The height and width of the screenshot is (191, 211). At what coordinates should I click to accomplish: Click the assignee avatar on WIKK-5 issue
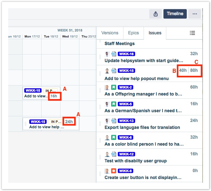pos(107,104)
